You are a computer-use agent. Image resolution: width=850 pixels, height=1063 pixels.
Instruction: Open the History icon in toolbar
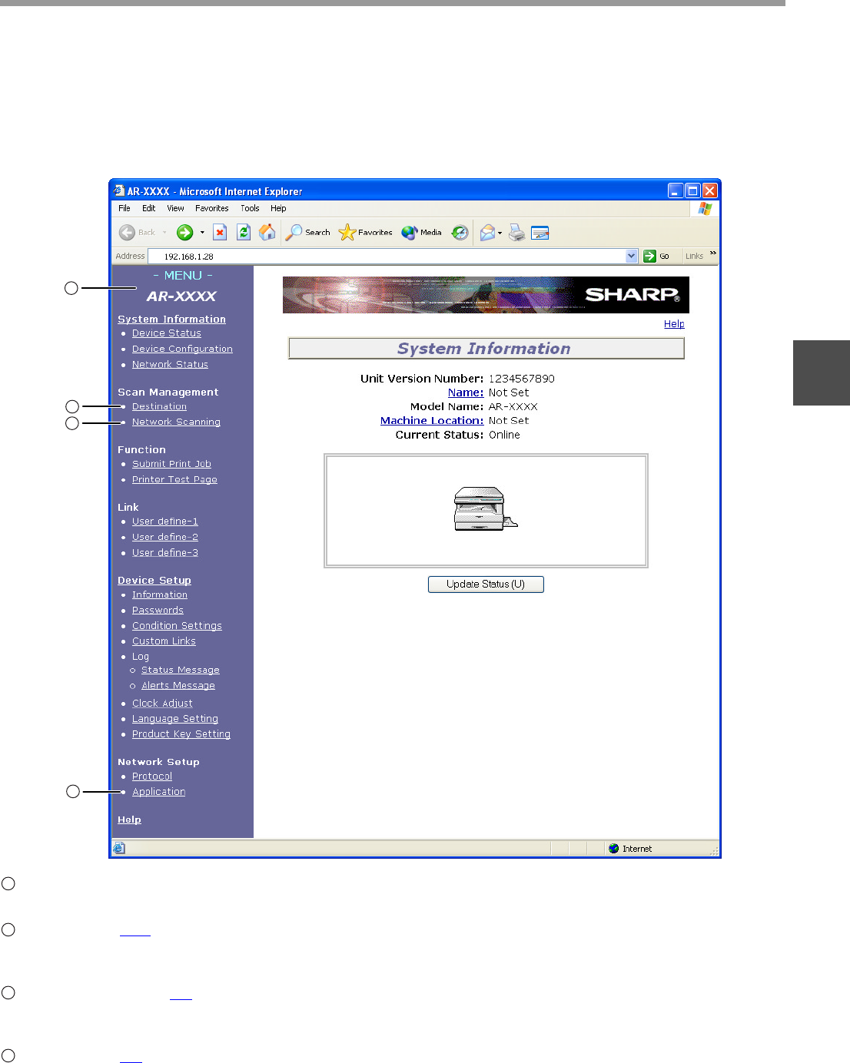pyautogui.click(x=460, y=233)
